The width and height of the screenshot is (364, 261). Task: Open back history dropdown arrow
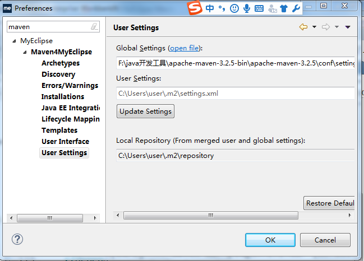(x=314, y=27)
